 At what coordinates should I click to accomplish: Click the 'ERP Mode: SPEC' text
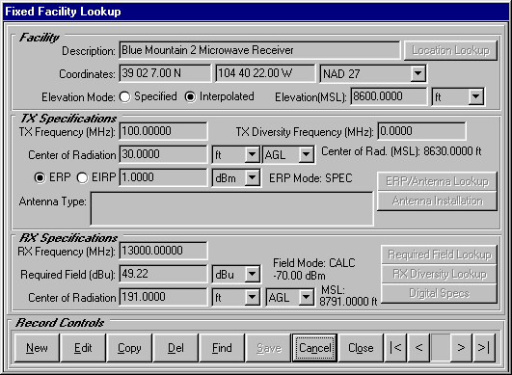[310, 178]
